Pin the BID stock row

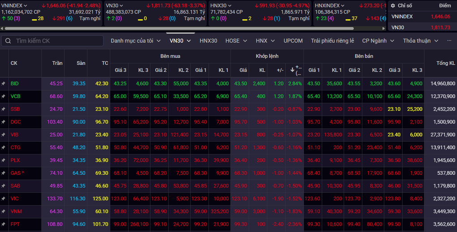pos(3,84)
